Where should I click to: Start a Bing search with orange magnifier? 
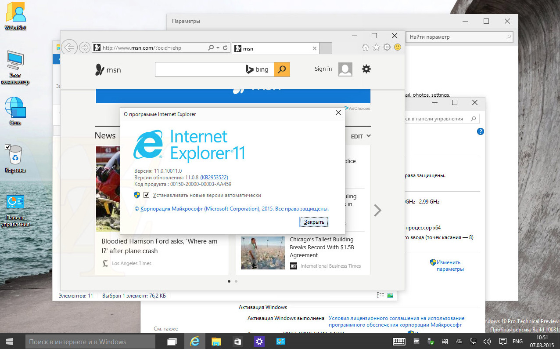(x=281, y=69)
